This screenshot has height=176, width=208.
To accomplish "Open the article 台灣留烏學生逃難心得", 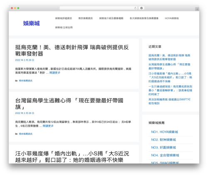I will [x=69, y=104].
